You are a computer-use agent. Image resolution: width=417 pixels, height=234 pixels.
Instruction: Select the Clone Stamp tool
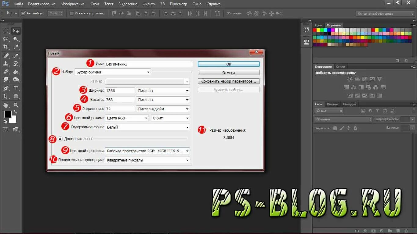coord(6,64)
